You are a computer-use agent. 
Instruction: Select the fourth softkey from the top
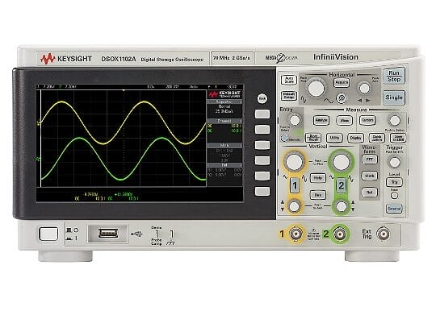tap(262, 160)
